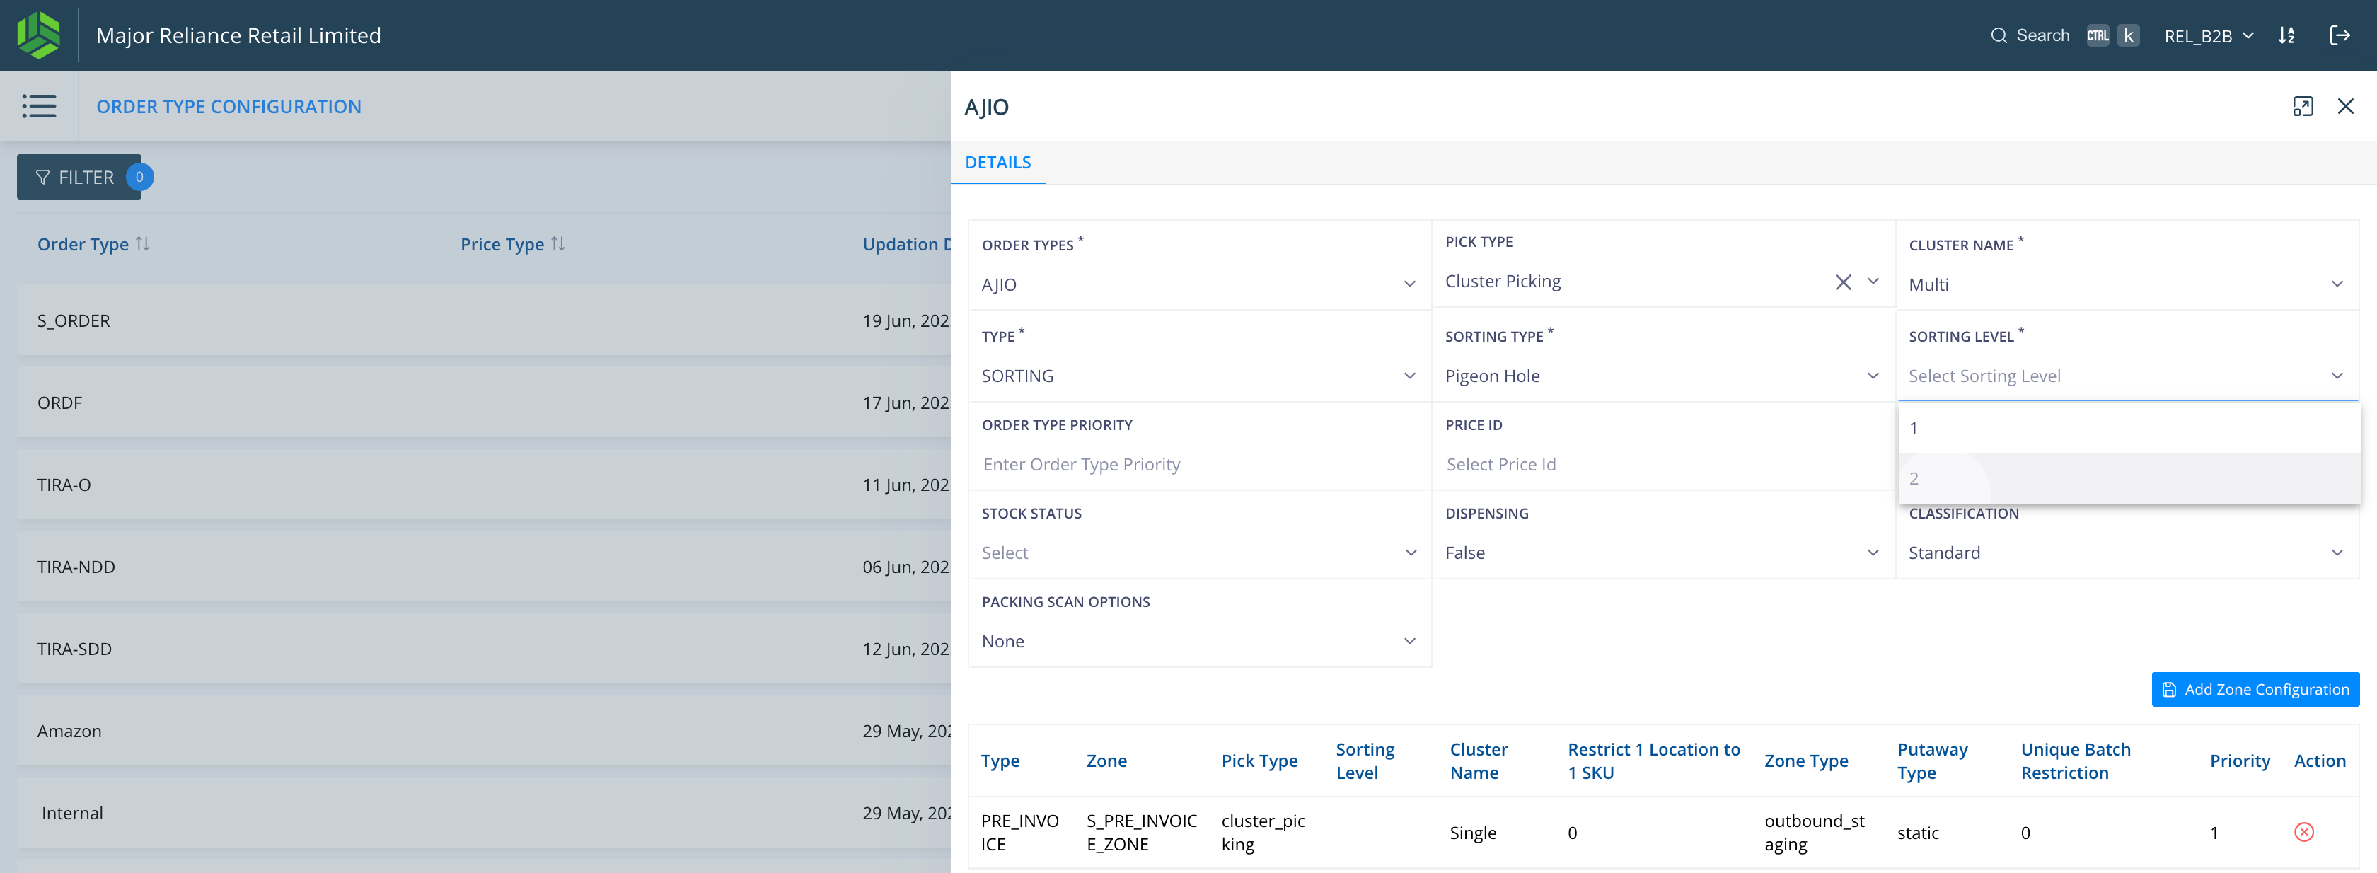2377x873 pixels.
Task: Close the AJIO details panel
Action: point(2344,106)
